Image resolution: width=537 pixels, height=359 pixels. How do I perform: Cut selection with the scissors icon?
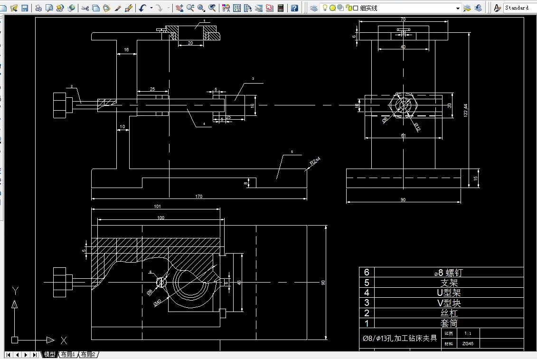85,8
